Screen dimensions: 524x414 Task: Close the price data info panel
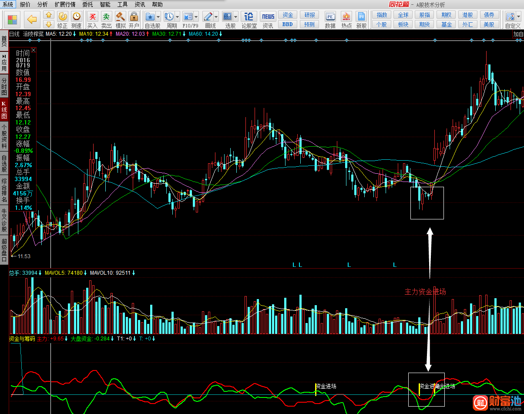[34, 50]
